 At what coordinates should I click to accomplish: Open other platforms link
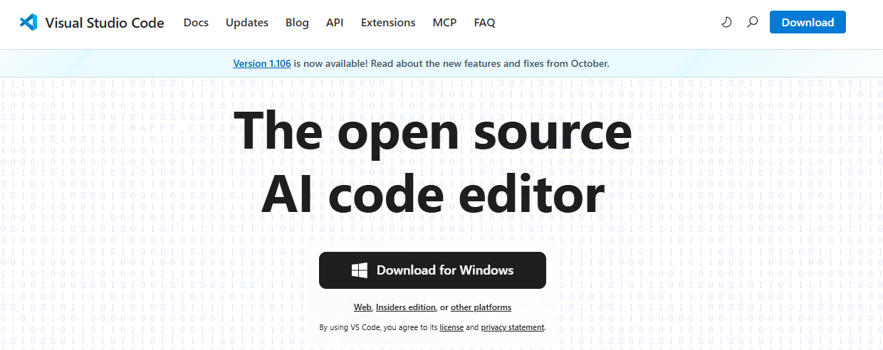point(481,307)
